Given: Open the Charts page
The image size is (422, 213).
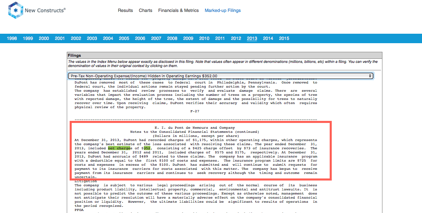Looking at the screenshot, I should pos(145,10).
